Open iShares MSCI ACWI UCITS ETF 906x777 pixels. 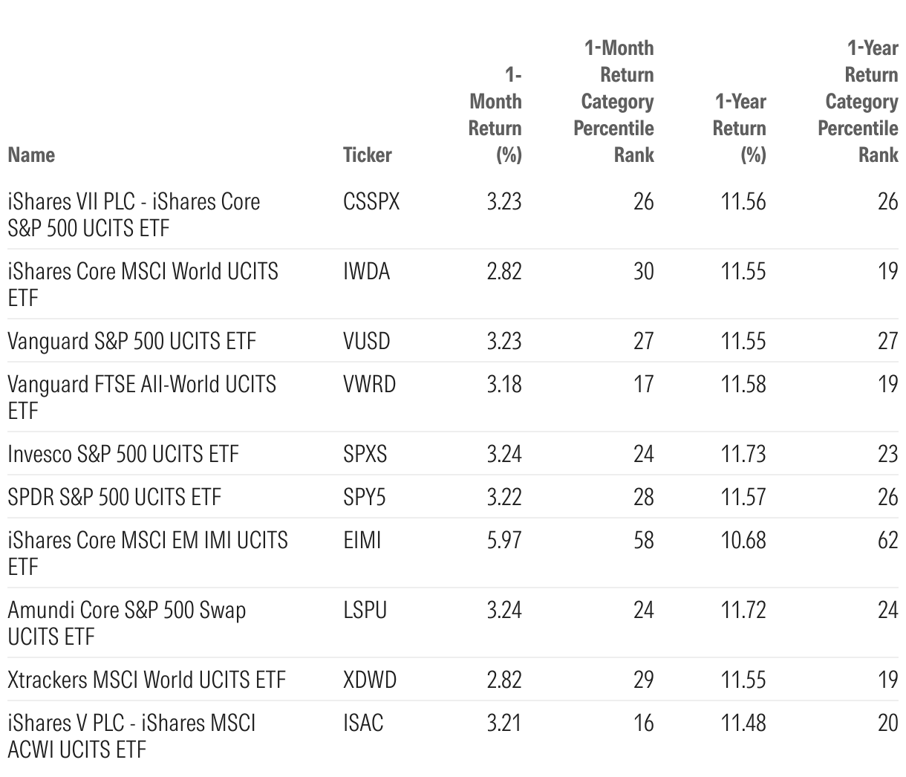(x=131, y=735)
